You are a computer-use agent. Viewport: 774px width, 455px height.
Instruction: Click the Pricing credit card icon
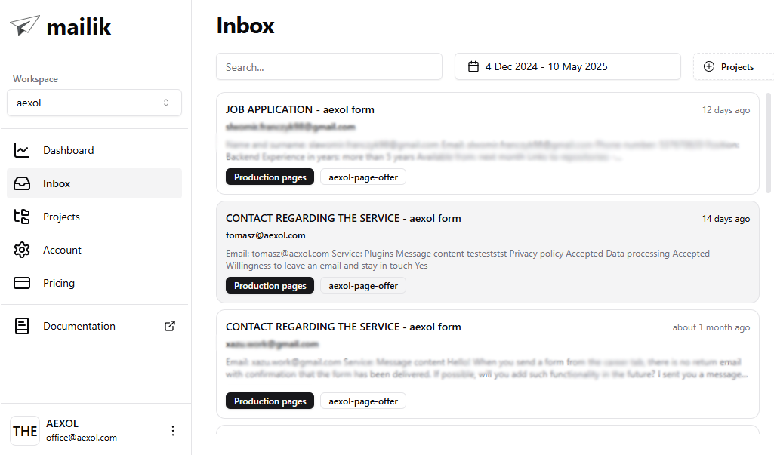[22, 283]
